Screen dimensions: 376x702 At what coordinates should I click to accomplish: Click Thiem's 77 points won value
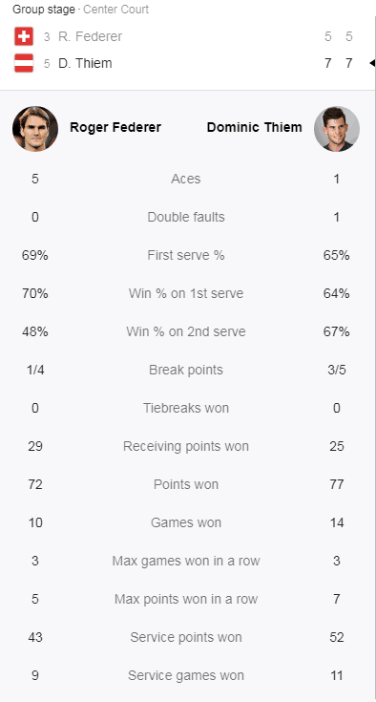pos(337,484)
